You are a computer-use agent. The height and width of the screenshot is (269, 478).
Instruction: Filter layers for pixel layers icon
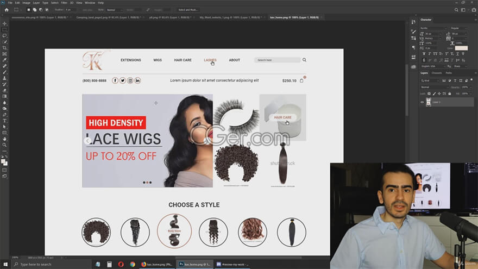pos(444,80)
